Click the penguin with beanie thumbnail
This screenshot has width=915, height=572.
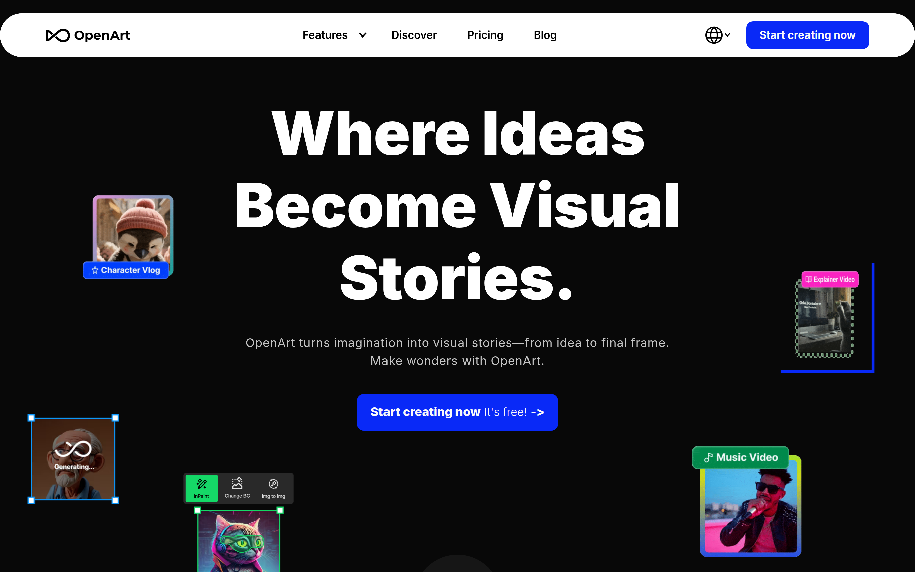(x=133, y=229)
